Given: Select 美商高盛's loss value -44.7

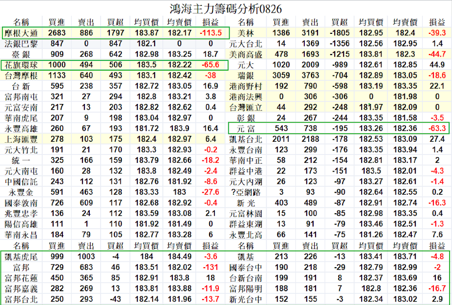Looking at the screenshot, I should tap(437, 54).
